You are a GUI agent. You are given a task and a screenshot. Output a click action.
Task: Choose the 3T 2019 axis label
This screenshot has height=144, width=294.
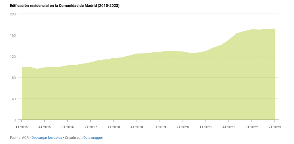[x=160, y=127]
